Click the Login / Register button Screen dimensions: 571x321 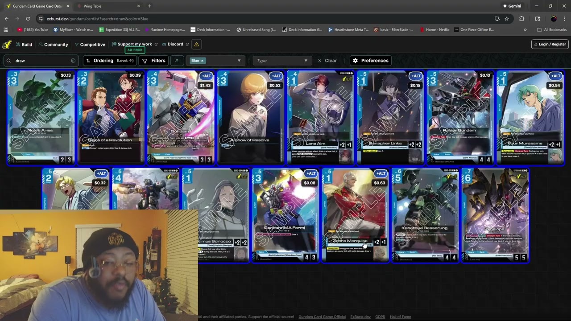550,44
